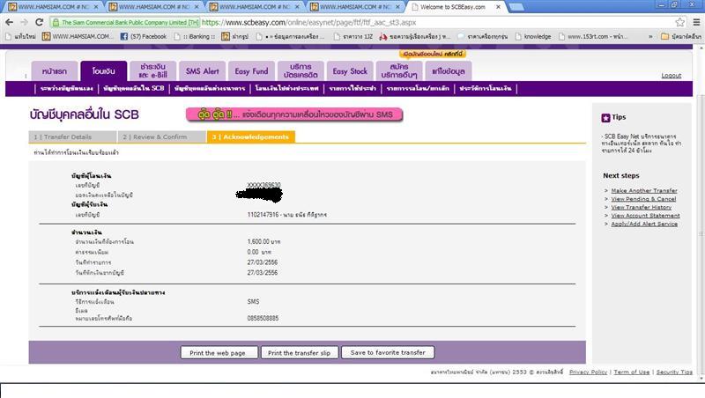Screen dimensions: 705x398
Task: Open View Pending & Cancel link
Action: point(643,199)
